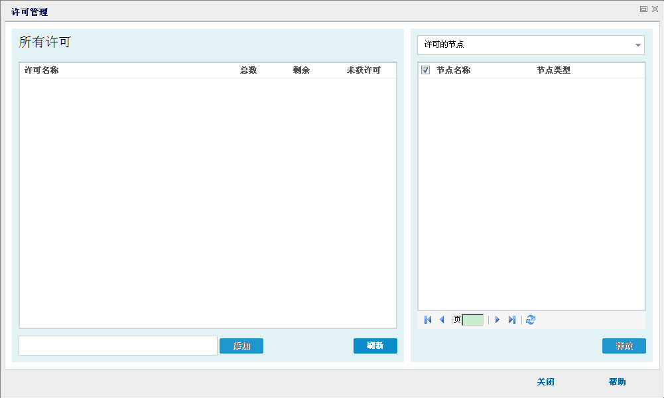The image size is (664, 398).
Task: Click the 刷新 button
Action: 375,346
